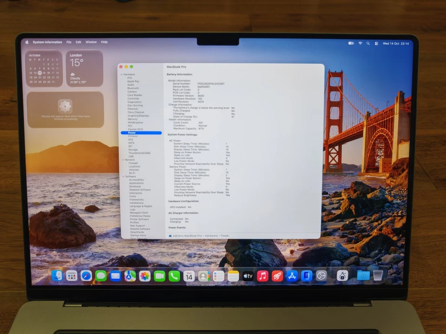The height and width of the screenshot is (334, 446).
Task: Open the October calendar widget
Action: pyautogui.click(x=44, y=69)
